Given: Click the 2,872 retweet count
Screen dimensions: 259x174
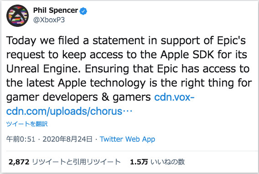Looking at the screenshot, I should [19, 162].
